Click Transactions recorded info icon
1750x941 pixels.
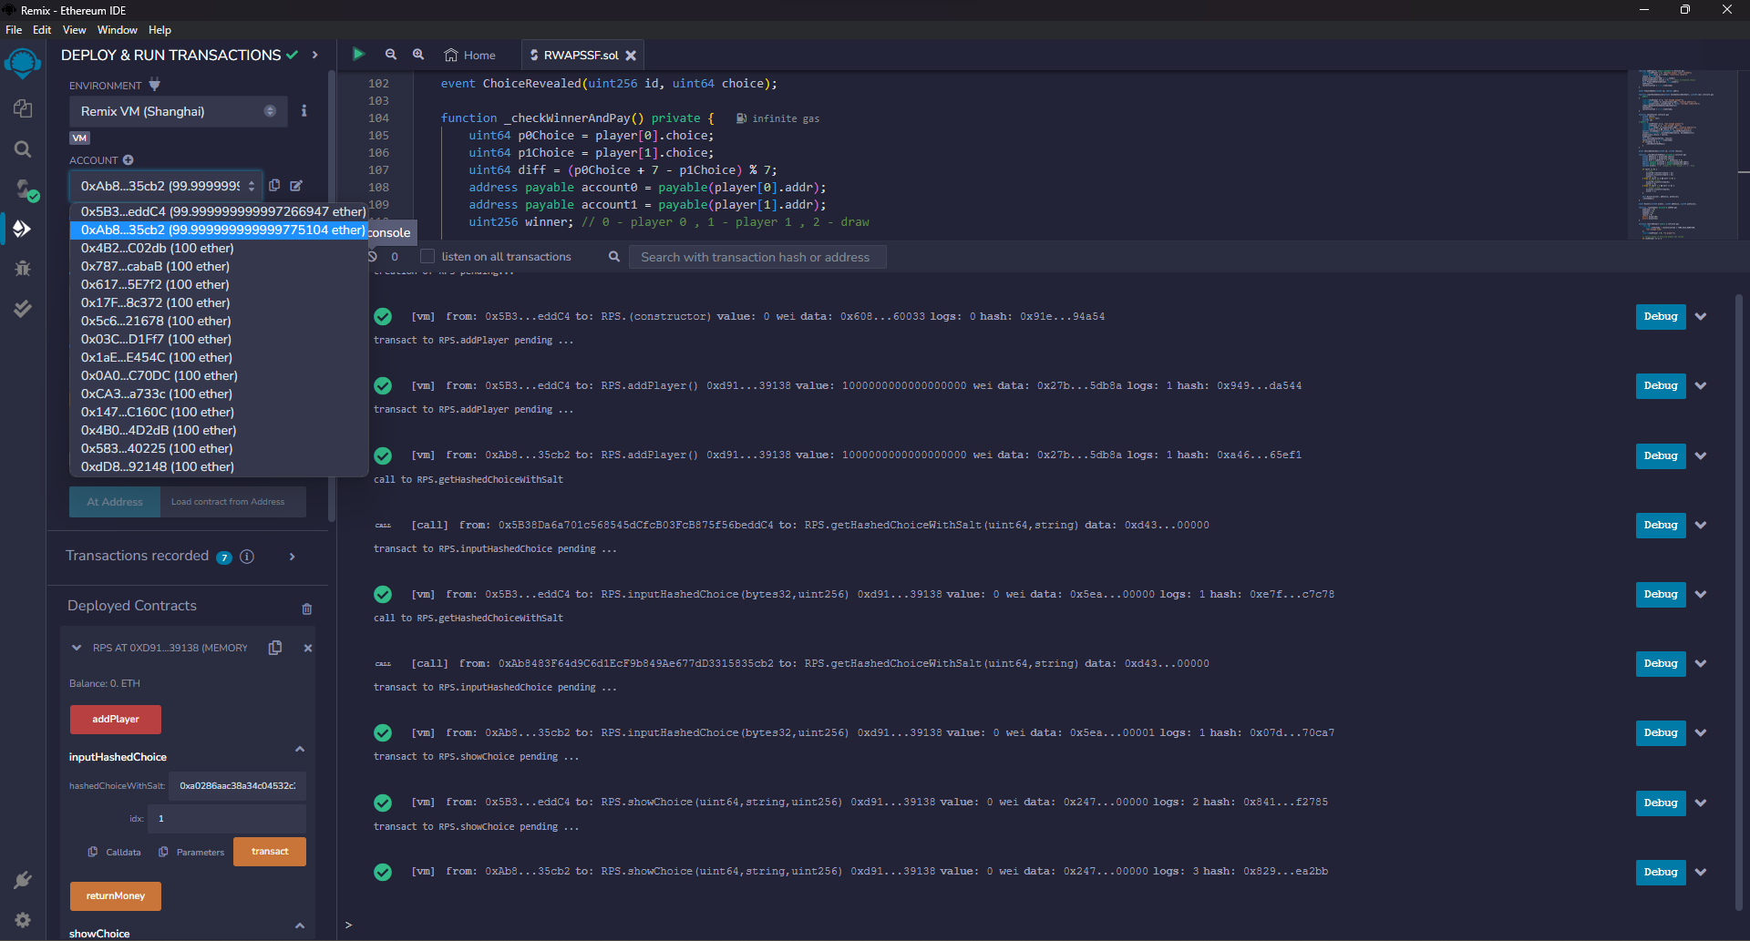(247, 557)
